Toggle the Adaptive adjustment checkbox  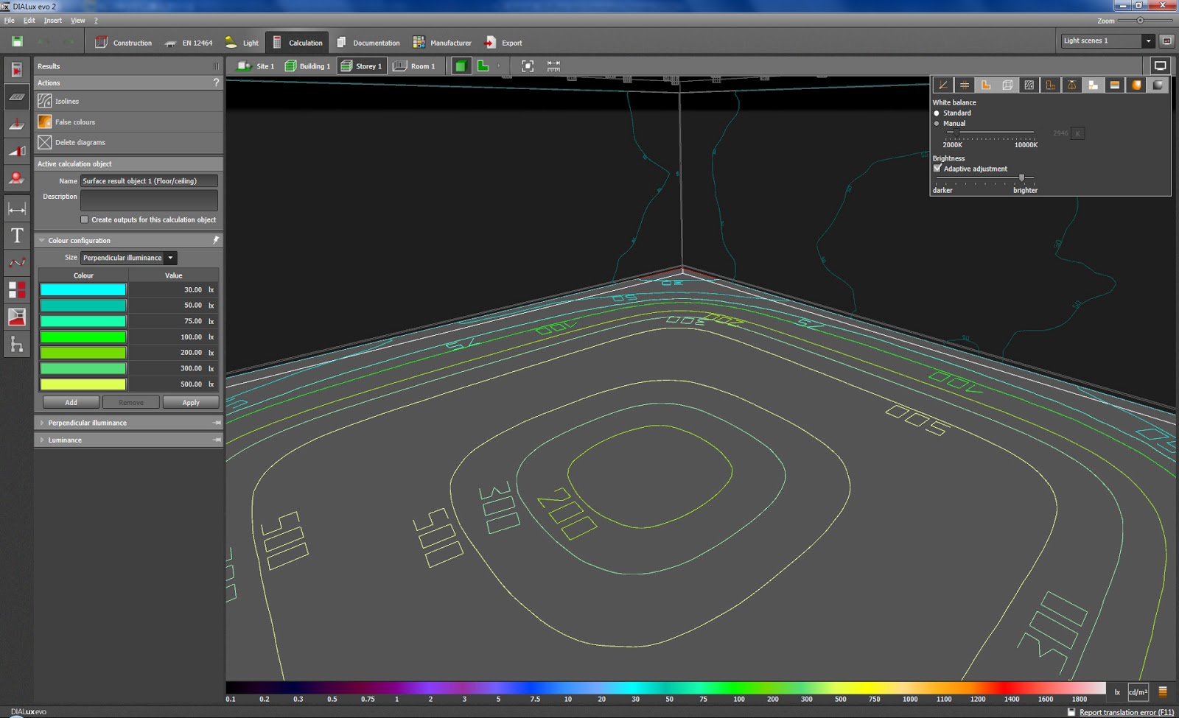pos(937,169)
